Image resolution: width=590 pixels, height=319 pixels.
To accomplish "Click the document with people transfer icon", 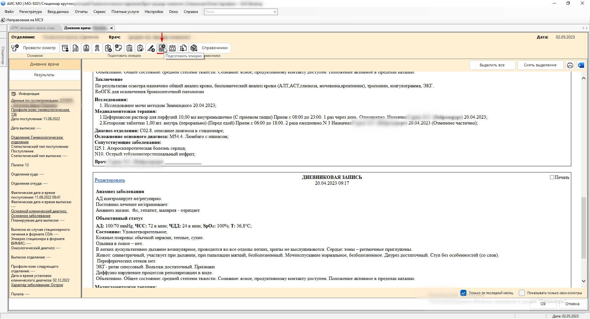I will tap(183, 48).
